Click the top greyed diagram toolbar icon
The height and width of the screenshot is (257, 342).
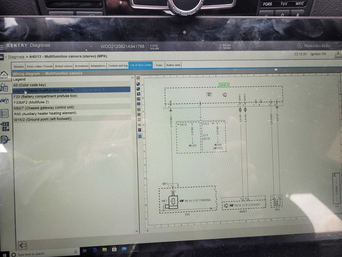pos(138,78)
